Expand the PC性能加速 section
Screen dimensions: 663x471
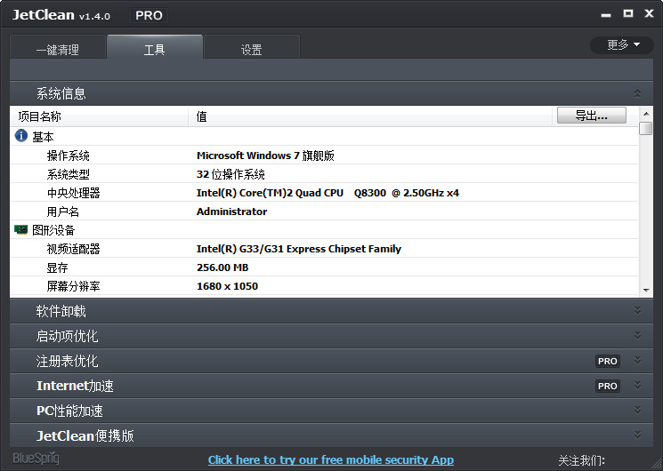[637, 411]
